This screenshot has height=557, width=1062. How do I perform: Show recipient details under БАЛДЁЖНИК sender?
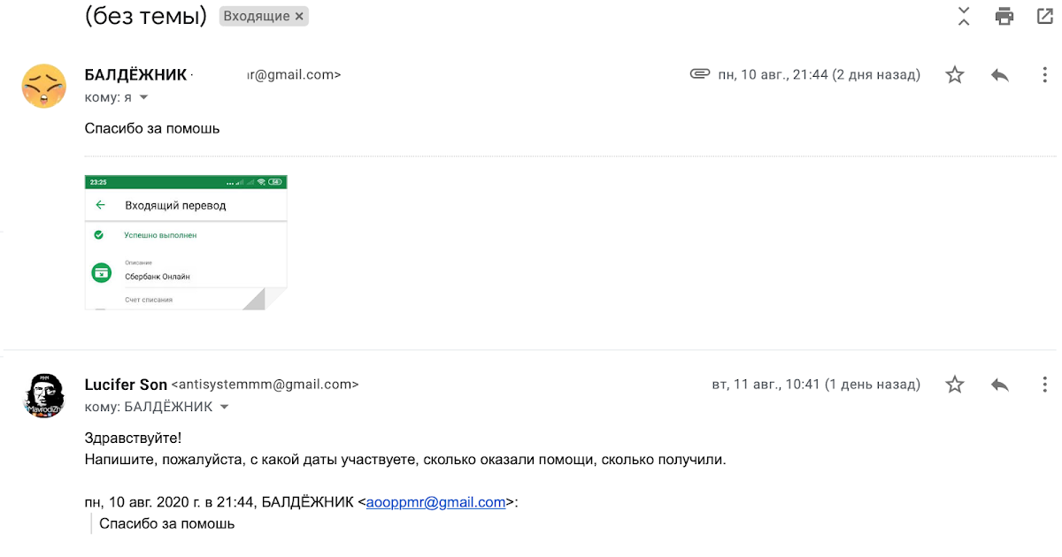pyautogui.click(x=143, y=97)
